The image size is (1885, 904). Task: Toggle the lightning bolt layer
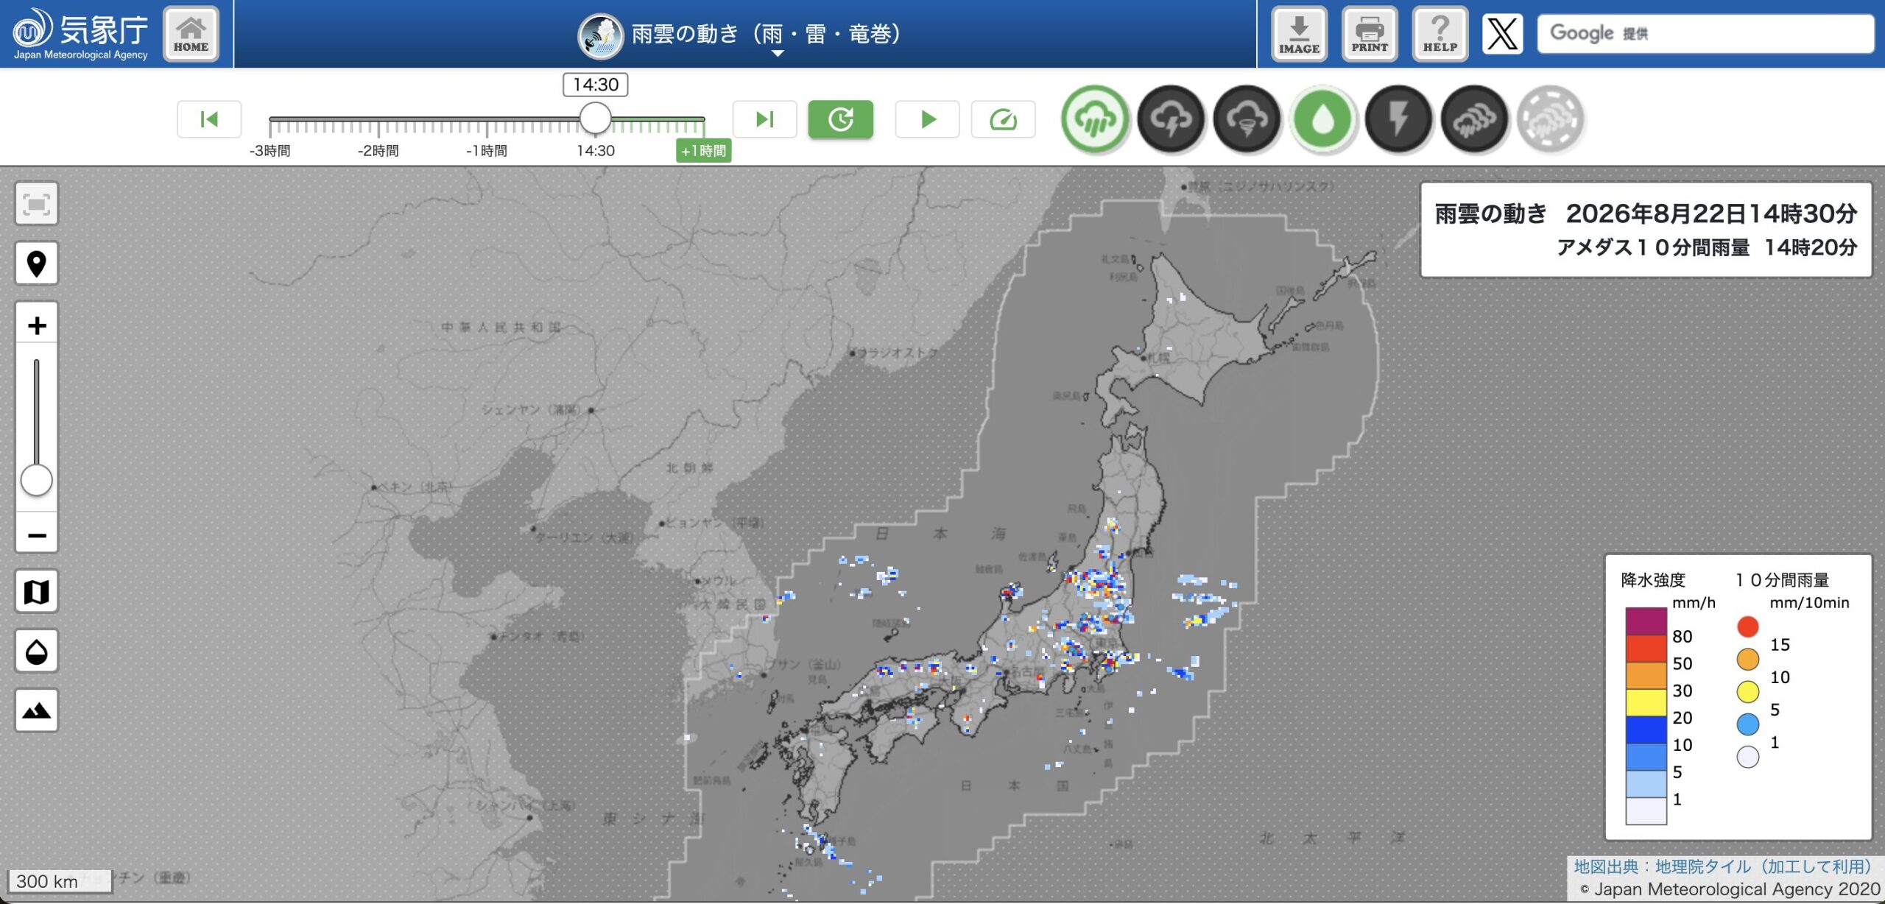1398,119
